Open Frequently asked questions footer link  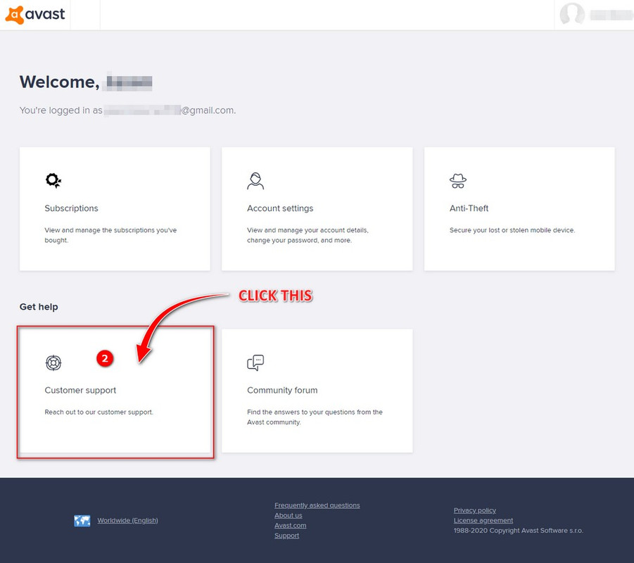coord(317,505)
